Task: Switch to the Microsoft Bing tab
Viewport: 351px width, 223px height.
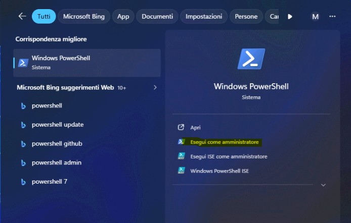Action: point(83,16)
